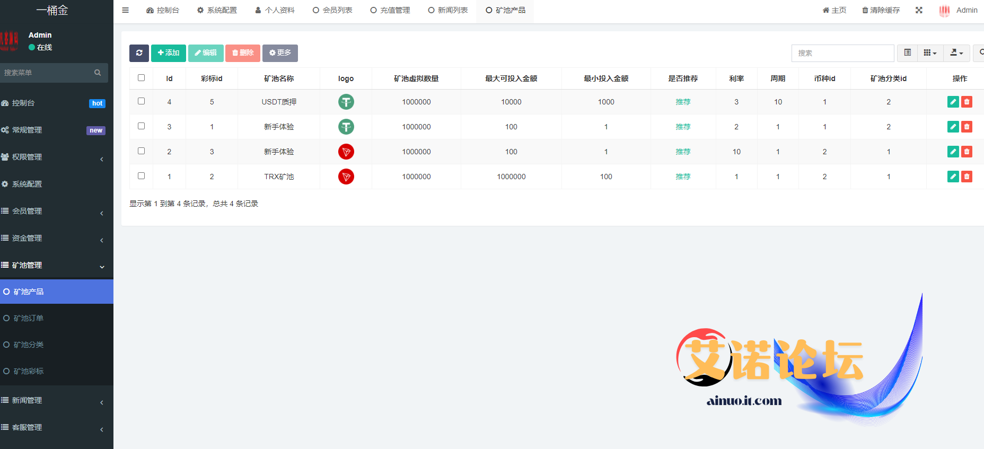The width and height of the screenshot is (984, 449).
Task: Switch to 控制台 tab in top bar
Action: point(163,10)
